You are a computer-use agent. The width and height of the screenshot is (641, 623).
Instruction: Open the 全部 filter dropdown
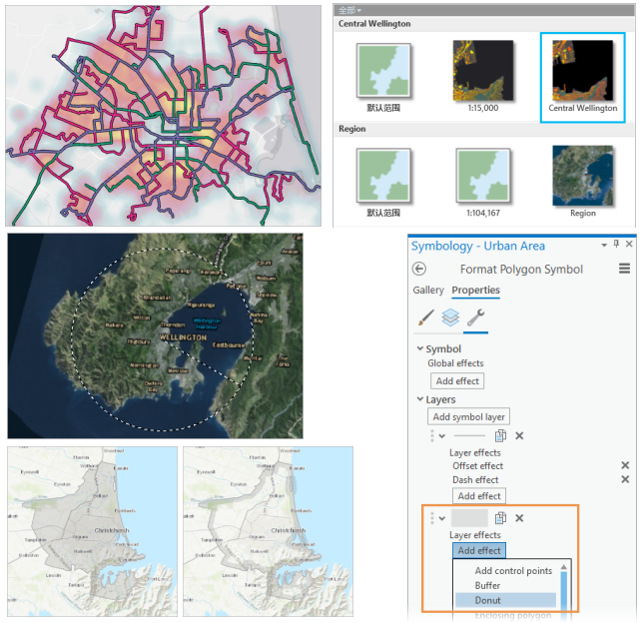(349, 10)
